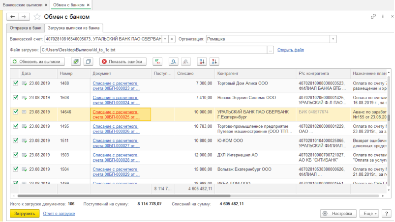
Task: Uncheck the row with number 14646
Action: (x=16, y=112)
